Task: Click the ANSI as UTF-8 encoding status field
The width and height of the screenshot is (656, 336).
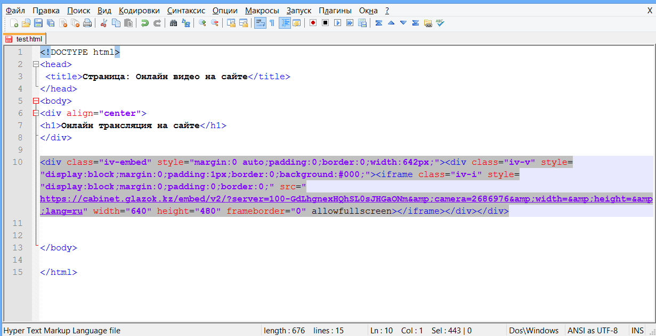Action: coord(593,330)
